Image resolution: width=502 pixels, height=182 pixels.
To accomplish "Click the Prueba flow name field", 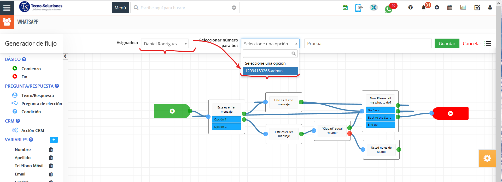I will pos(367,44).
